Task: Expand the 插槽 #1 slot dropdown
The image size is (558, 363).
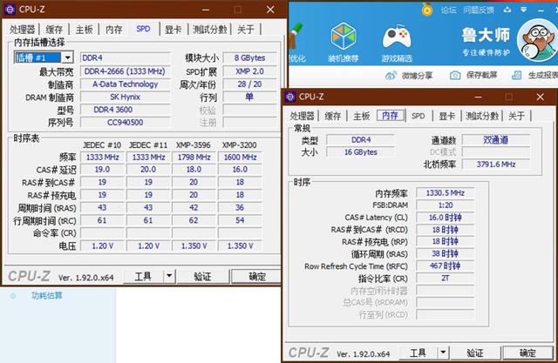Action: (x=67, y=57)
